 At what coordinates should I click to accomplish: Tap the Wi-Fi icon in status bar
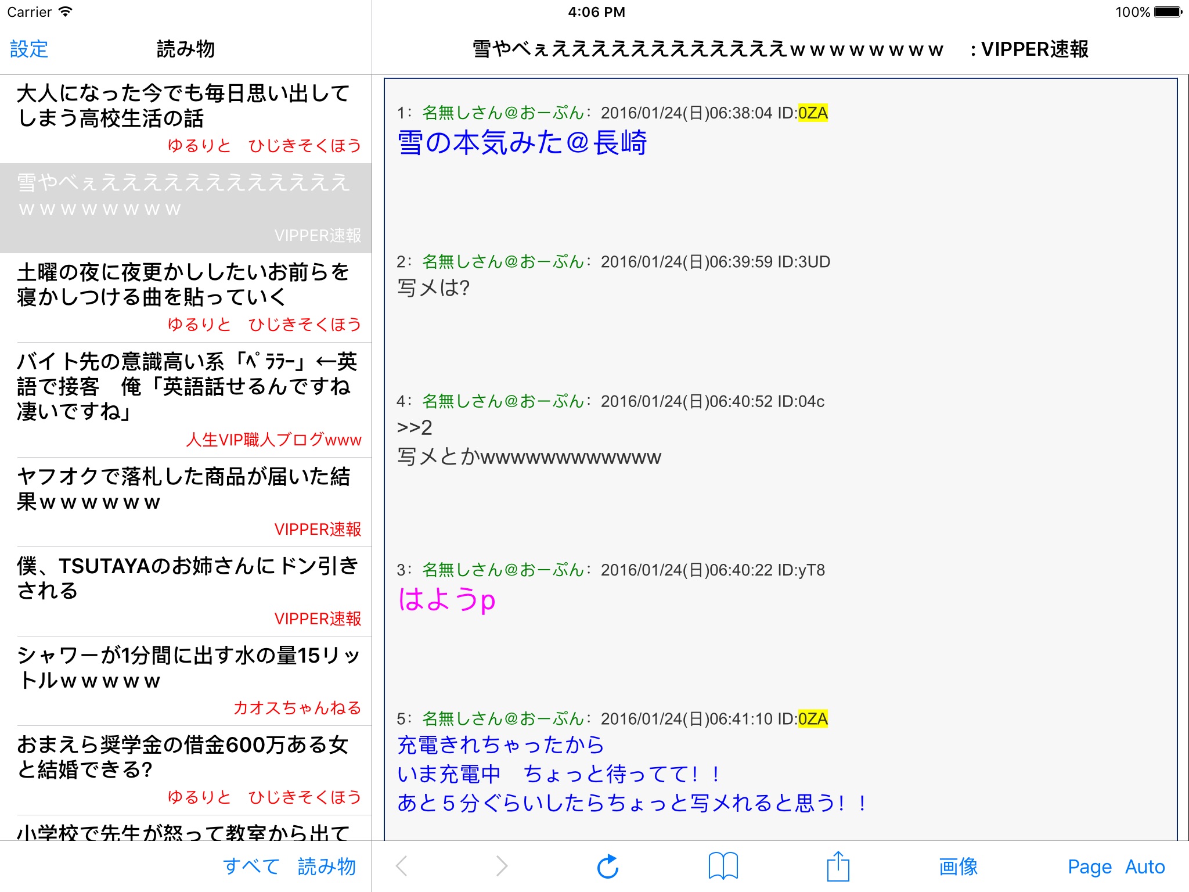tap(66, 12)
